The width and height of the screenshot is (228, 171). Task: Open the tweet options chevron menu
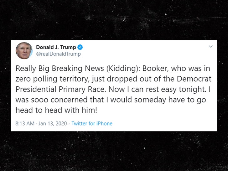(211, 47)
